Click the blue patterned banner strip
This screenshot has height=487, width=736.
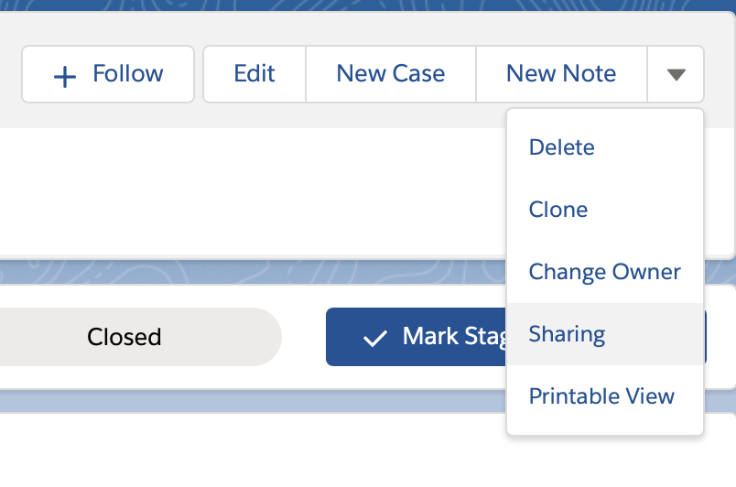coord(368,5)
